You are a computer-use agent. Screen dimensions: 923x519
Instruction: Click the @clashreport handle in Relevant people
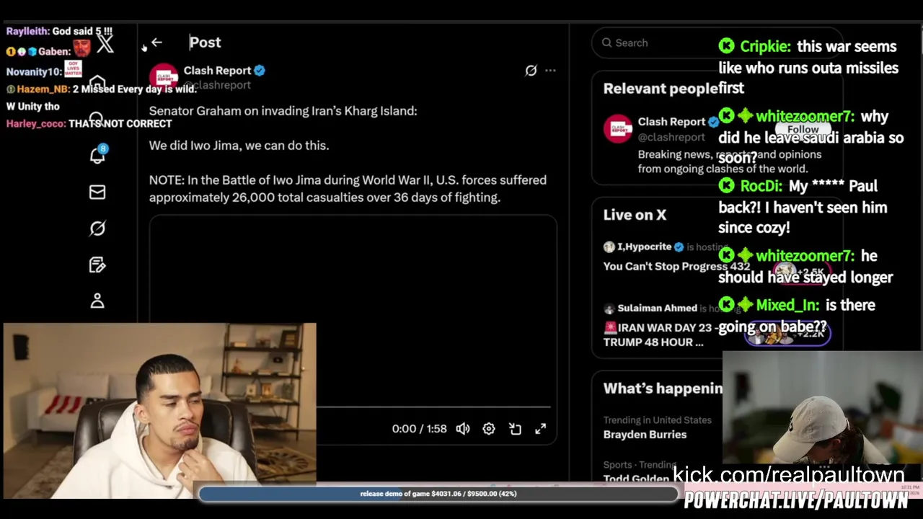tap(671, 137)
